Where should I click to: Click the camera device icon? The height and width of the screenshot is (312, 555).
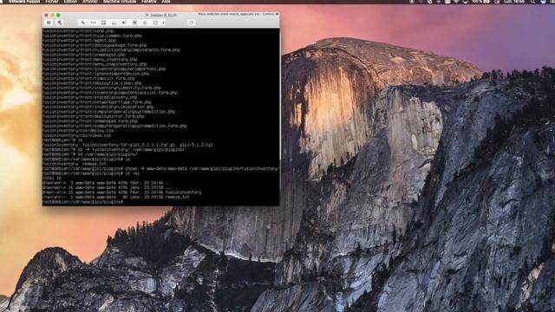155,23
